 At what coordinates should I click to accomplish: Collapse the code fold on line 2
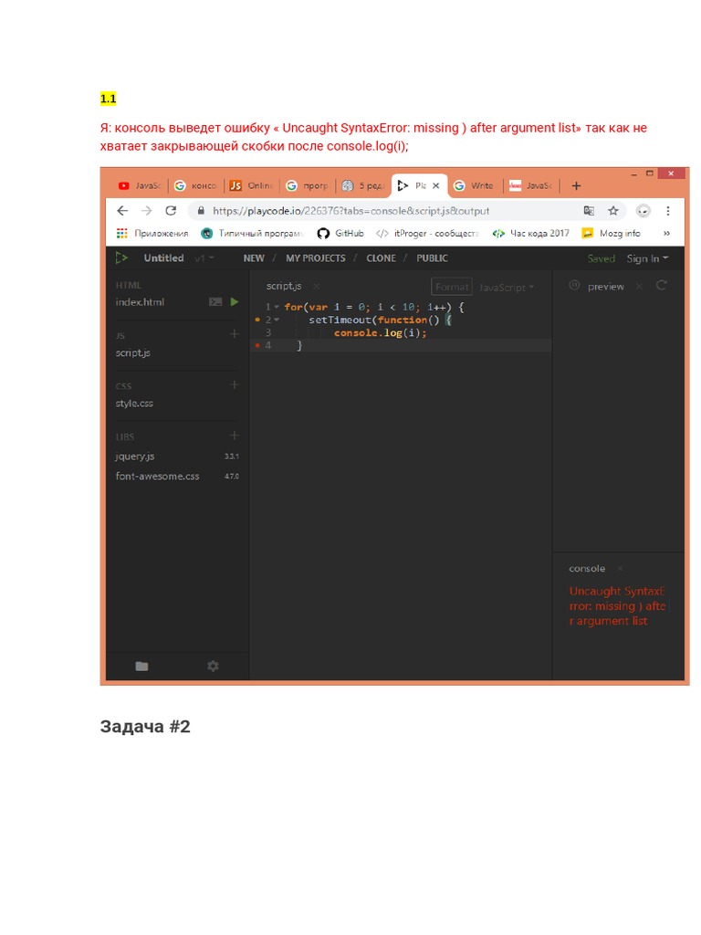click(277, 320)
